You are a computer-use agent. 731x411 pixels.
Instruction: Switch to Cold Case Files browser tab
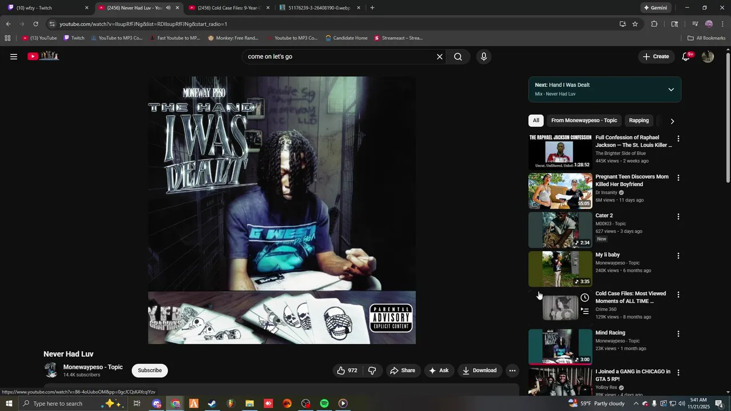click(229, 8)
